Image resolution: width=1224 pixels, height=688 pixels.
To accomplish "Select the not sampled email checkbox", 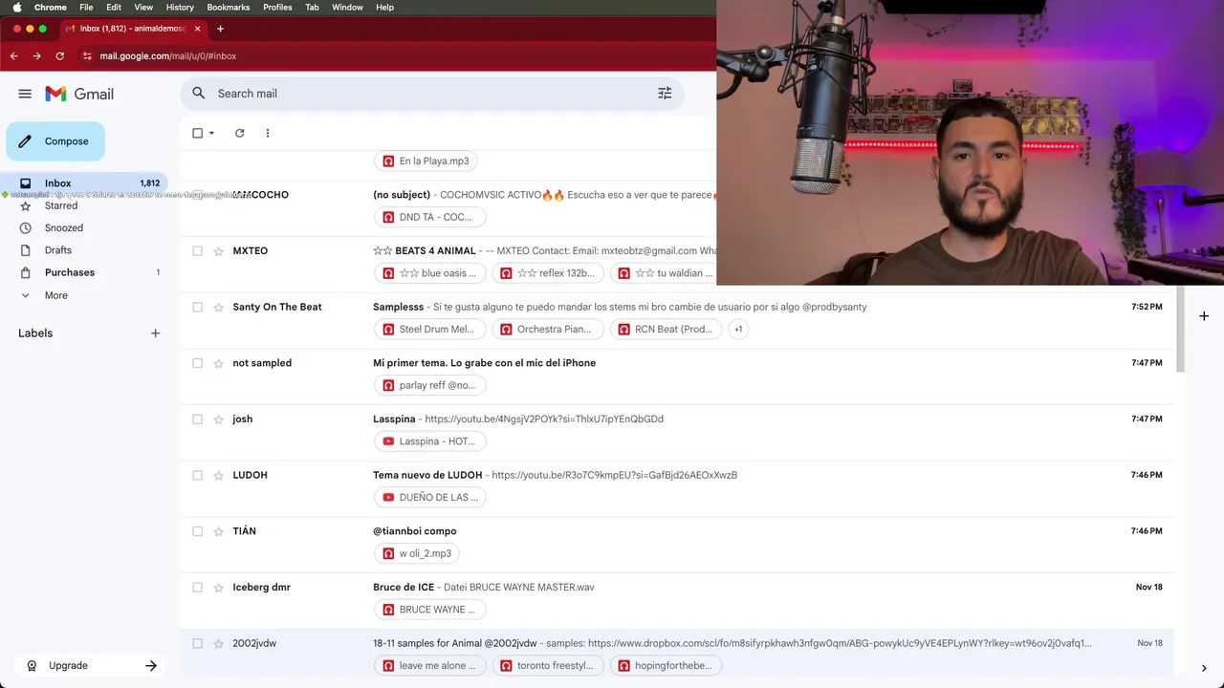I will (x=198, y=363).
